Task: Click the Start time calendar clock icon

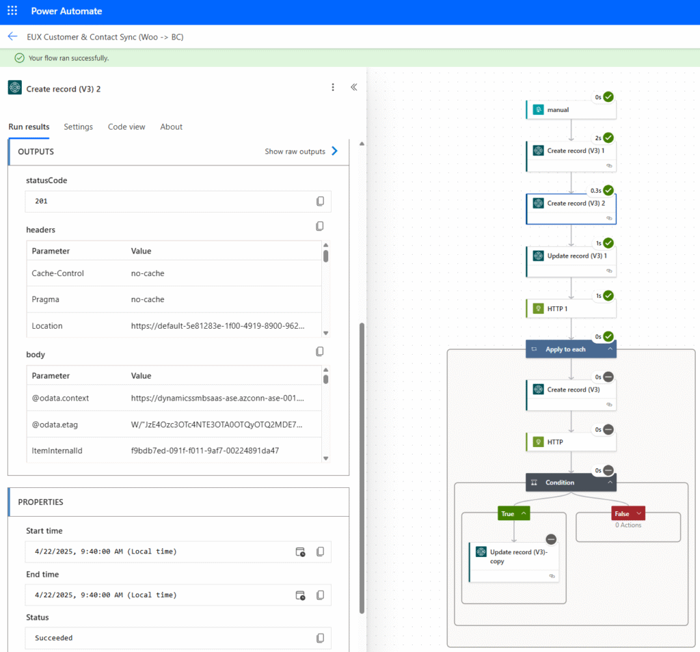Action: point(301,552)
